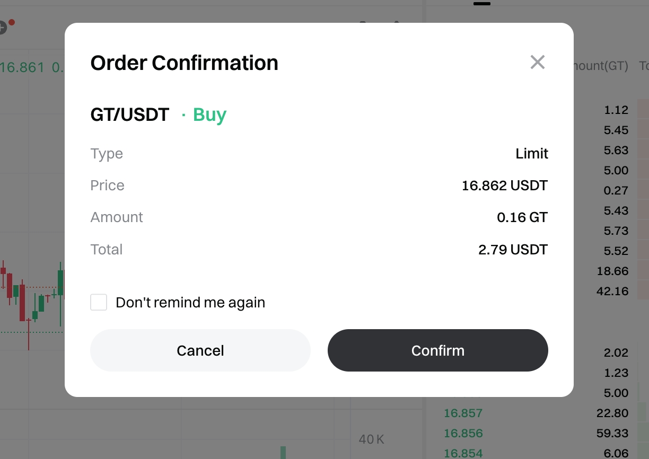
Task: Click the 59.33 amount in order book
Action: point(612,433)
